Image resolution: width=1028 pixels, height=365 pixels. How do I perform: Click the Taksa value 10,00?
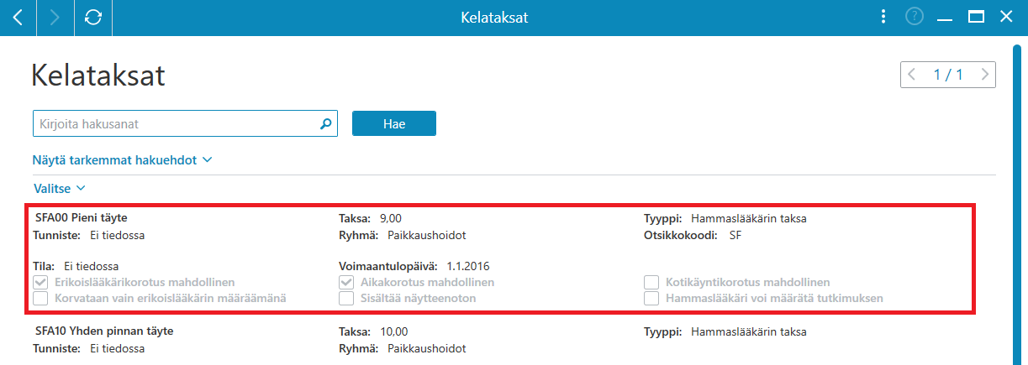(394, 331)
